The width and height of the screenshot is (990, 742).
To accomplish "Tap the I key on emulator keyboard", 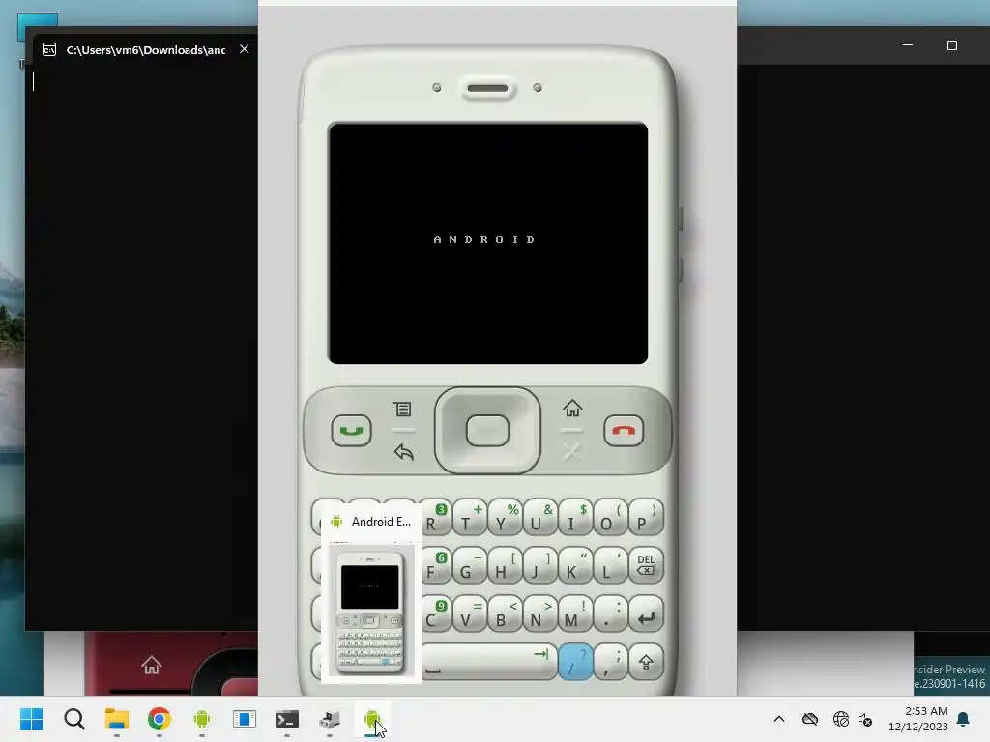I will (575, 518).
